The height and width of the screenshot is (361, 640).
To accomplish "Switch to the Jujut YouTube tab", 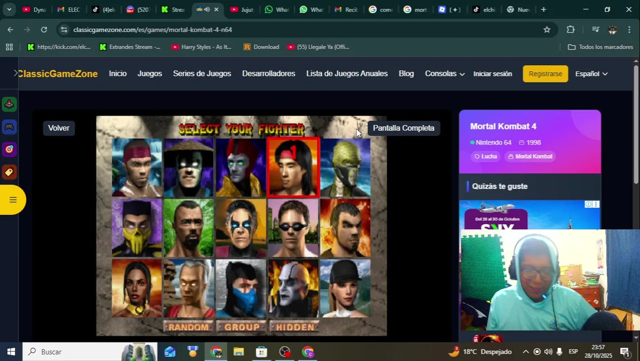I will pyautogui.click(x=242, y=10).
